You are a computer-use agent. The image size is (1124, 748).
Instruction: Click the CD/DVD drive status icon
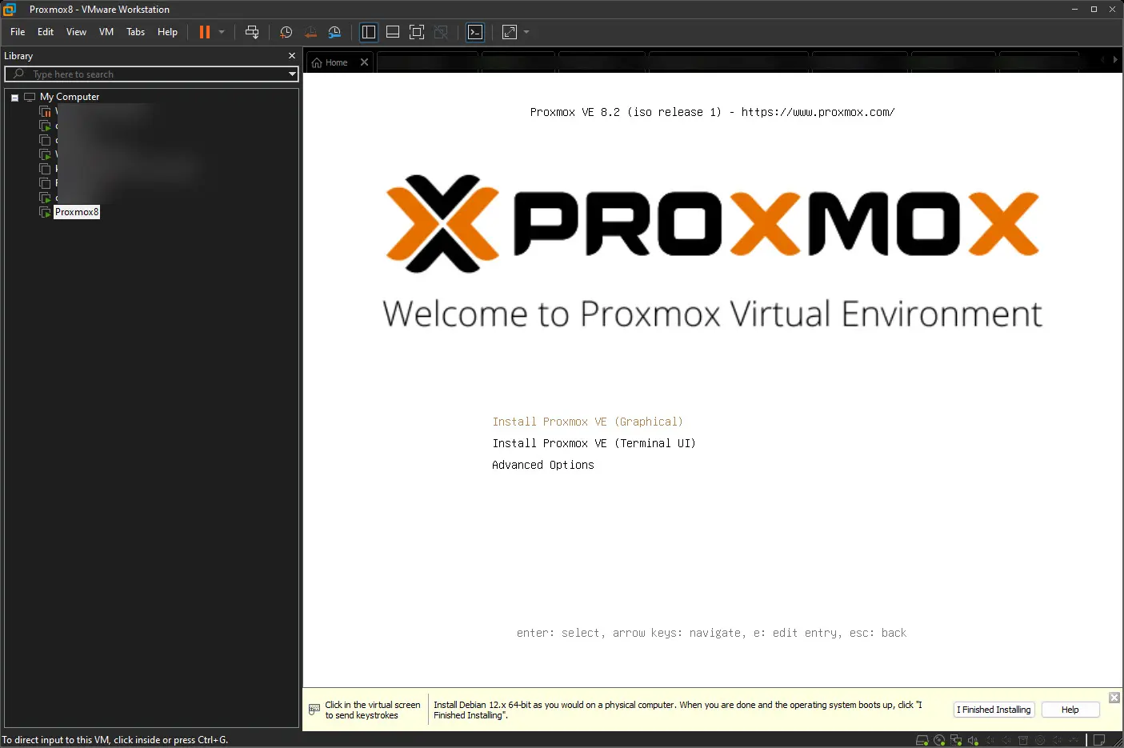[939, 740]
